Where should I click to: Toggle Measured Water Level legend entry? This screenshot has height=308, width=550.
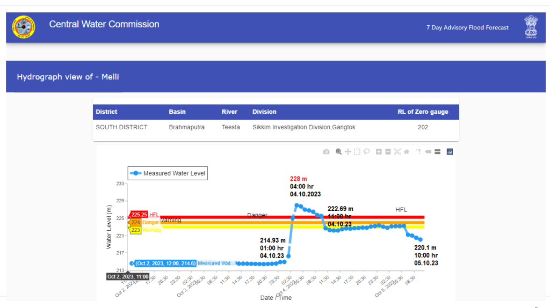(x=168, y=173)
